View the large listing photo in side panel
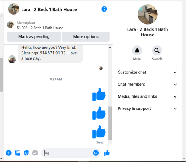Image resolution: width=186 pixels, height=162 pixels. click(x=148, y=15)
